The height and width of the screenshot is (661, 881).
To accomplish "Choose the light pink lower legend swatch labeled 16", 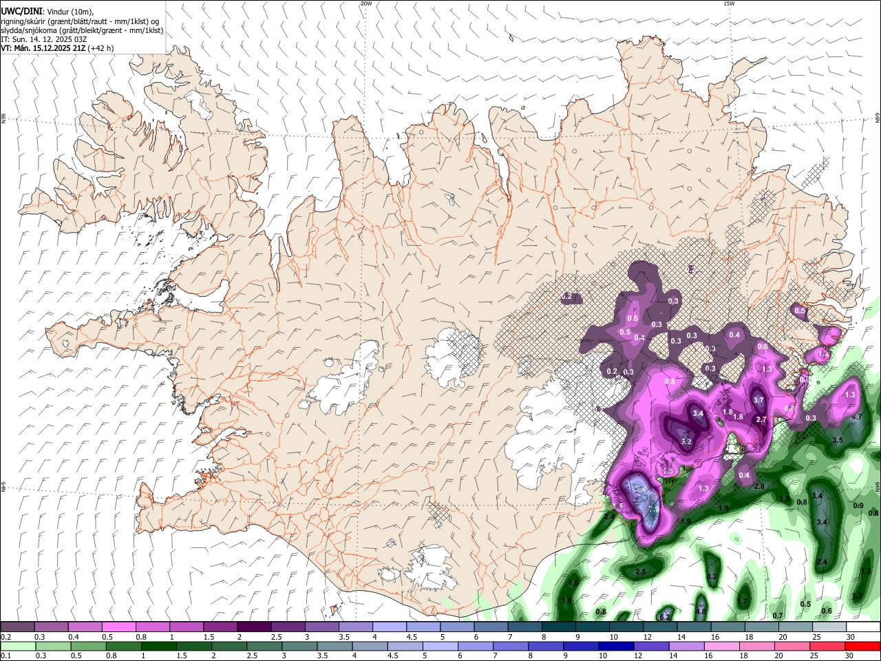I will (723, 646).
